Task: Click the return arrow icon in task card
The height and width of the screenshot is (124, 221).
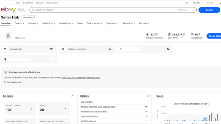Action: 121,49
